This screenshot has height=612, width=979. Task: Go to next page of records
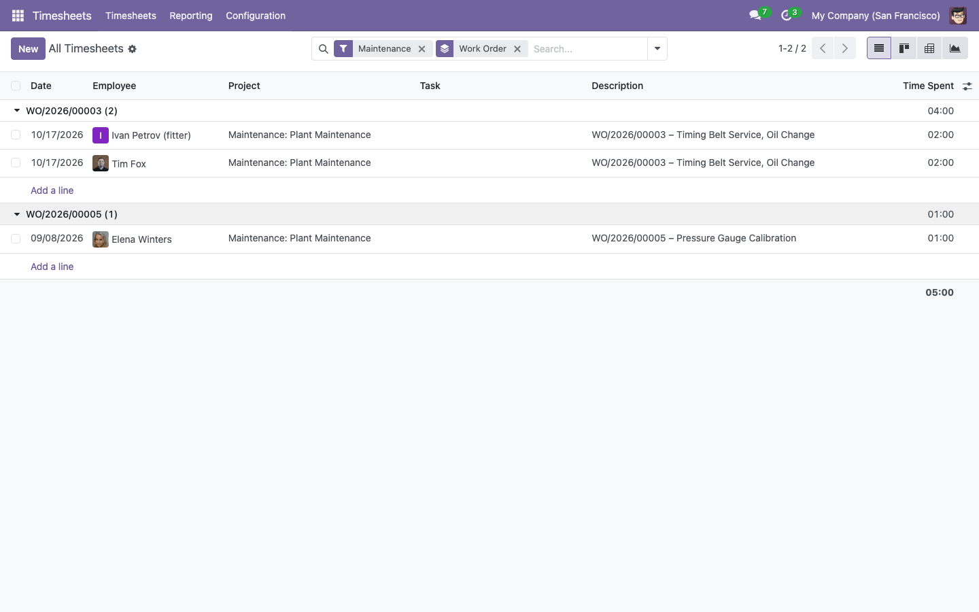coord(845,48)
